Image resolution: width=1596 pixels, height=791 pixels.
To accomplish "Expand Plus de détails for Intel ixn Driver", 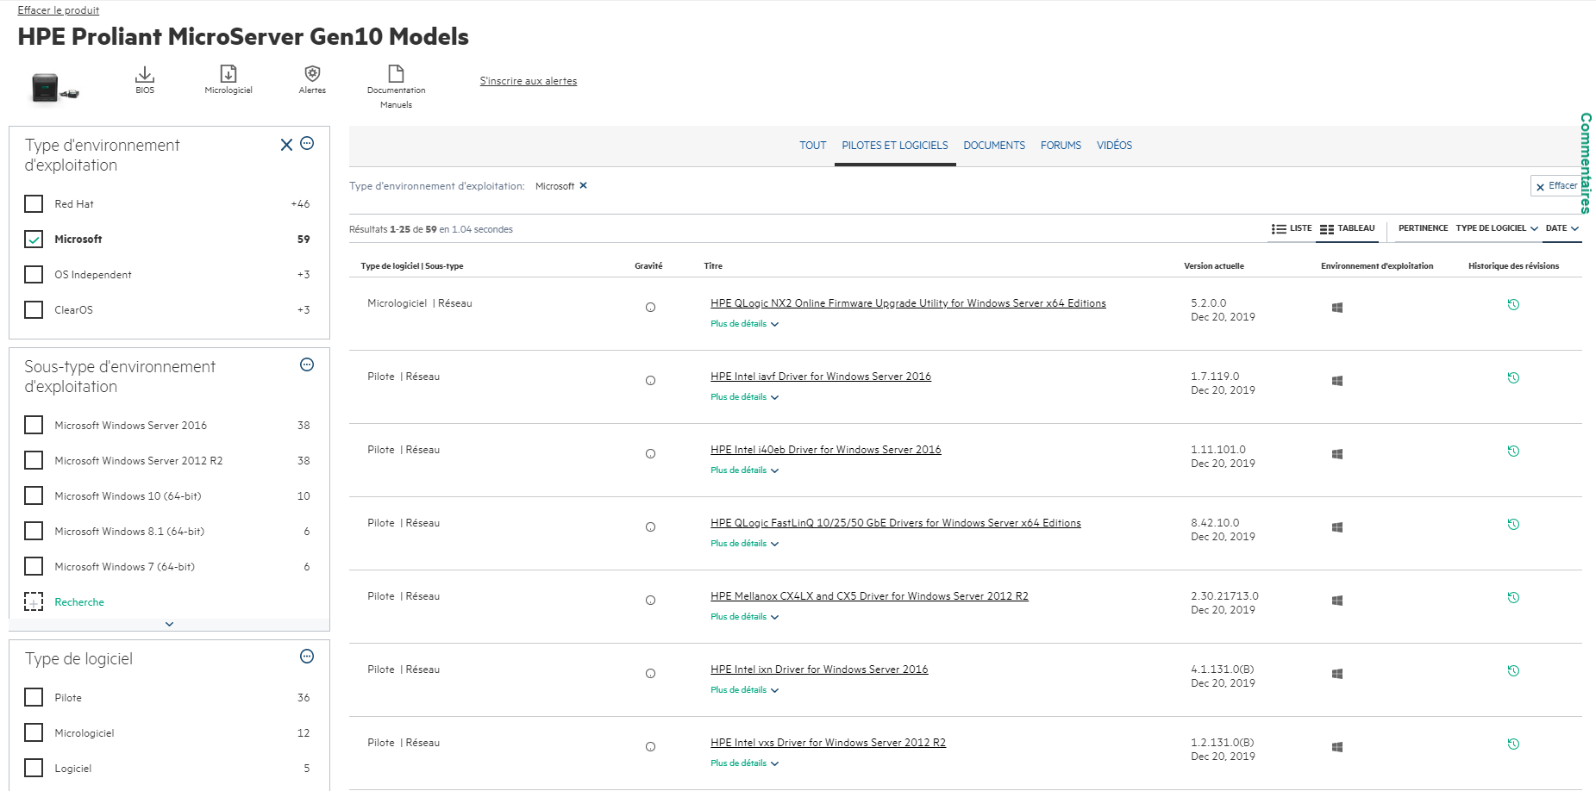I will point(744,690).
